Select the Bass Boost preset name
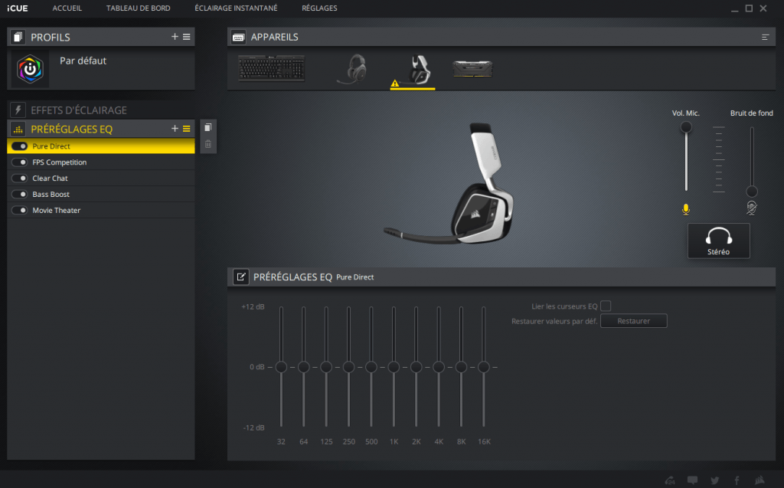This screenshot has height=488, width=784. point(51,194)
